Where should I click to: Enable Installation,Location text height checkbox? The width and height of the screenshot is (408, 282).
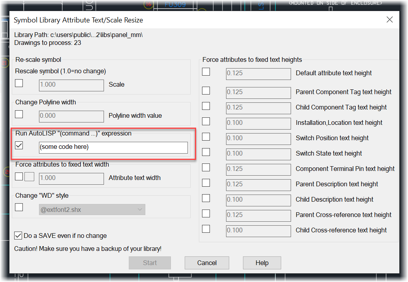click(x=206, y=121)
